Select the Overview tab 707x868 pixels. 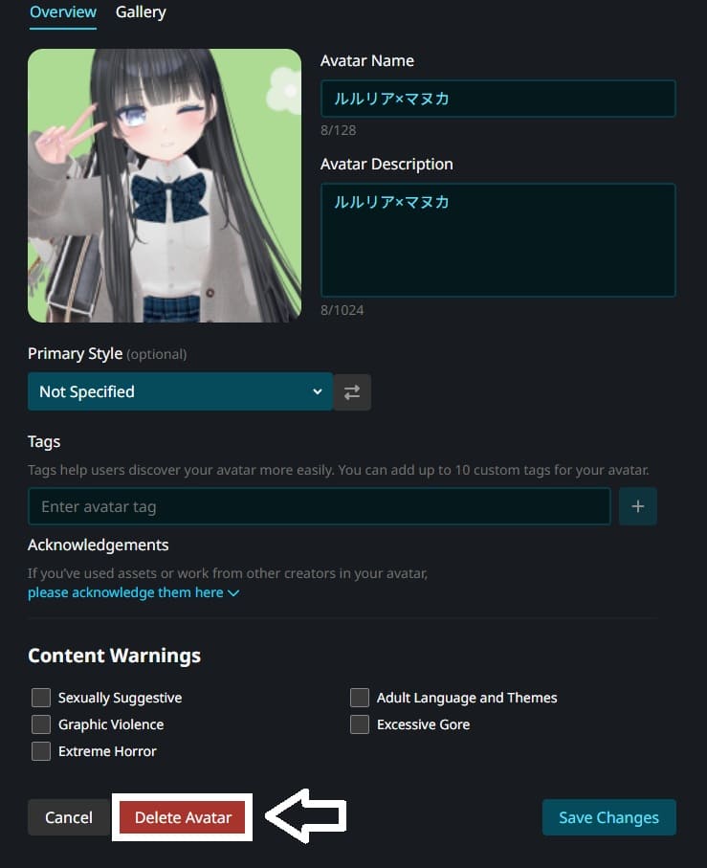[62, 12]
